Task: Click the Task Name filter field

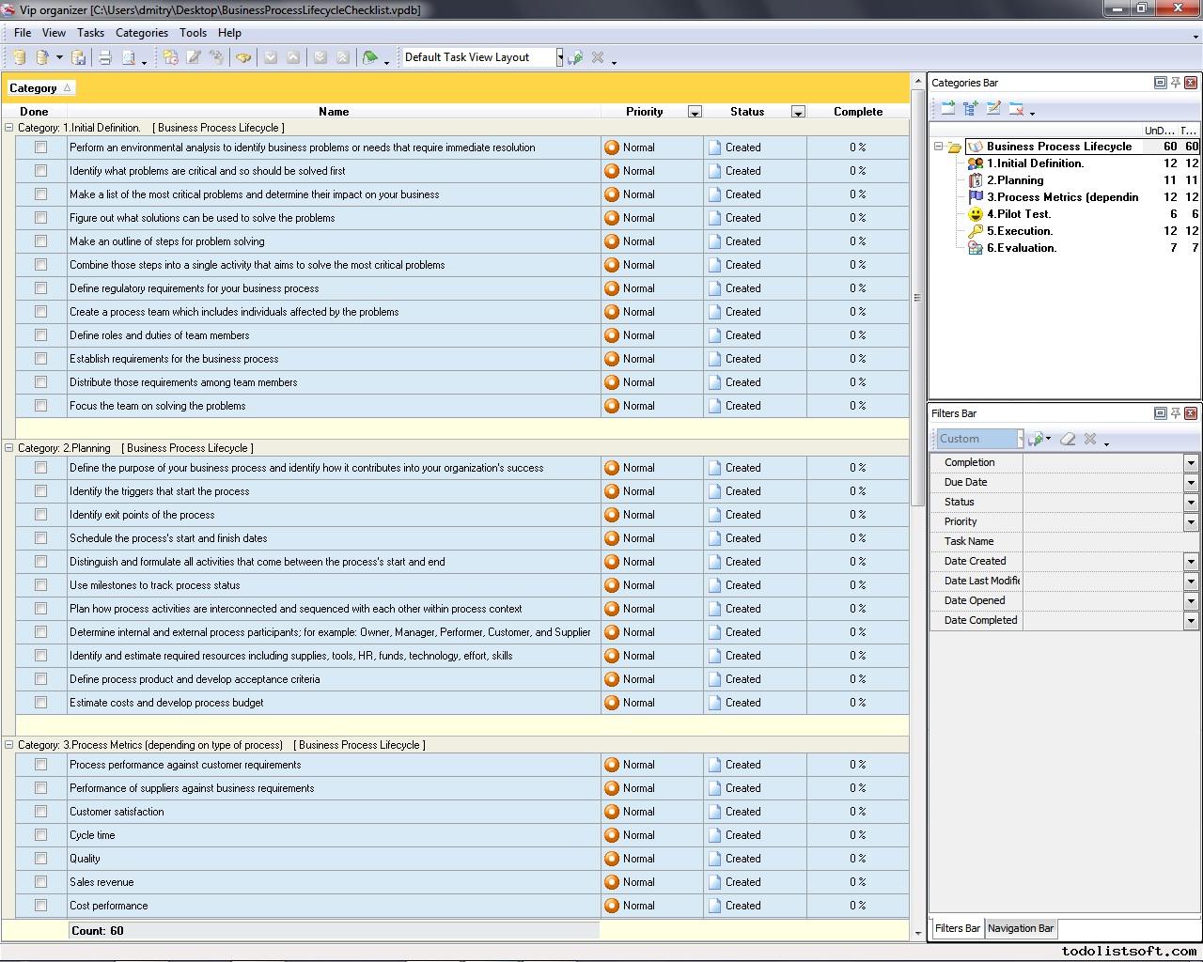Action: (x=1109, y=541)
